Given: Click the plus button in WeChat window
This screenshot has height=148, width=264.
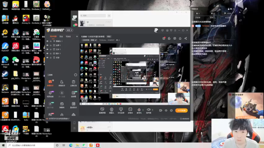Looking at the screenshot, I should click(109, 15).
